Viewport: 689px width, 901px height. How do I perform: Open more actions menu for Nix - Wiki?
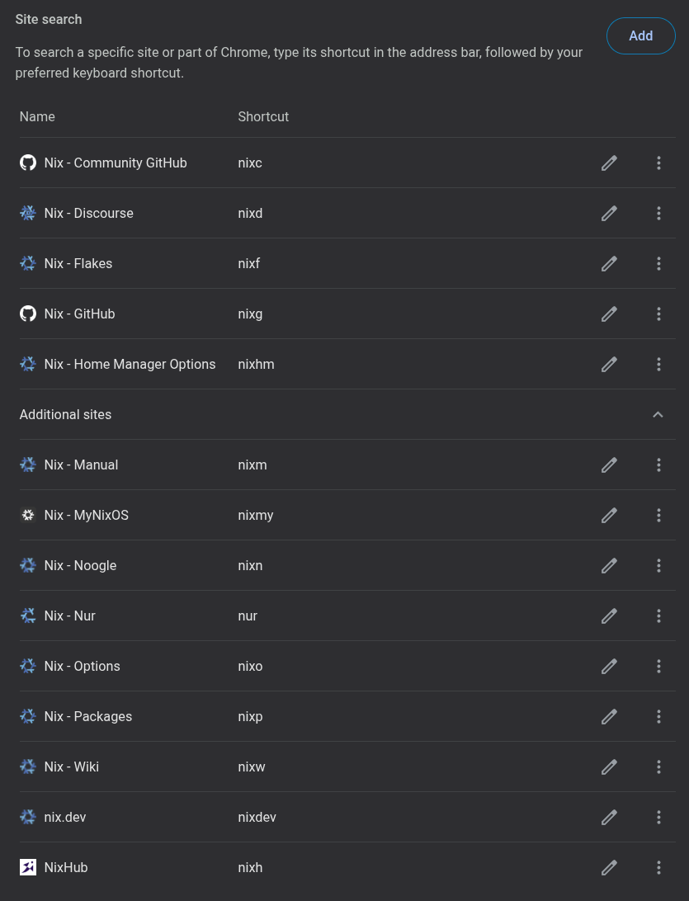[658, 767]
